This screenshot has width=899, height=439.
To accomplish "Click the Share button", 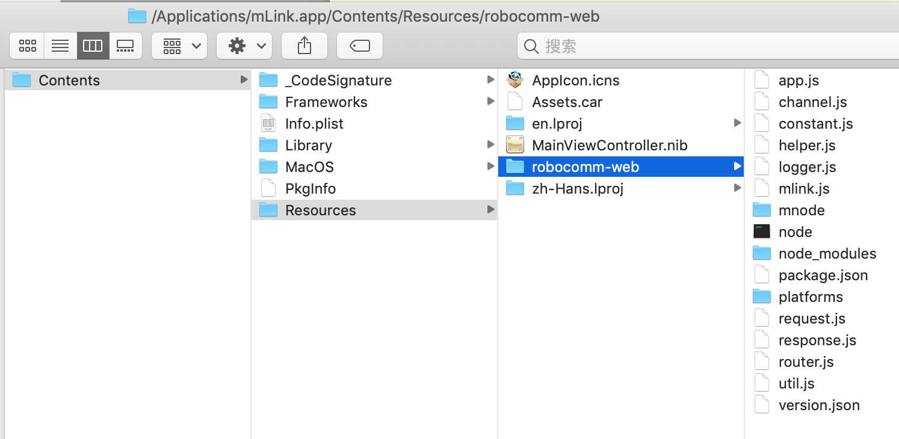I will [304, 46].
